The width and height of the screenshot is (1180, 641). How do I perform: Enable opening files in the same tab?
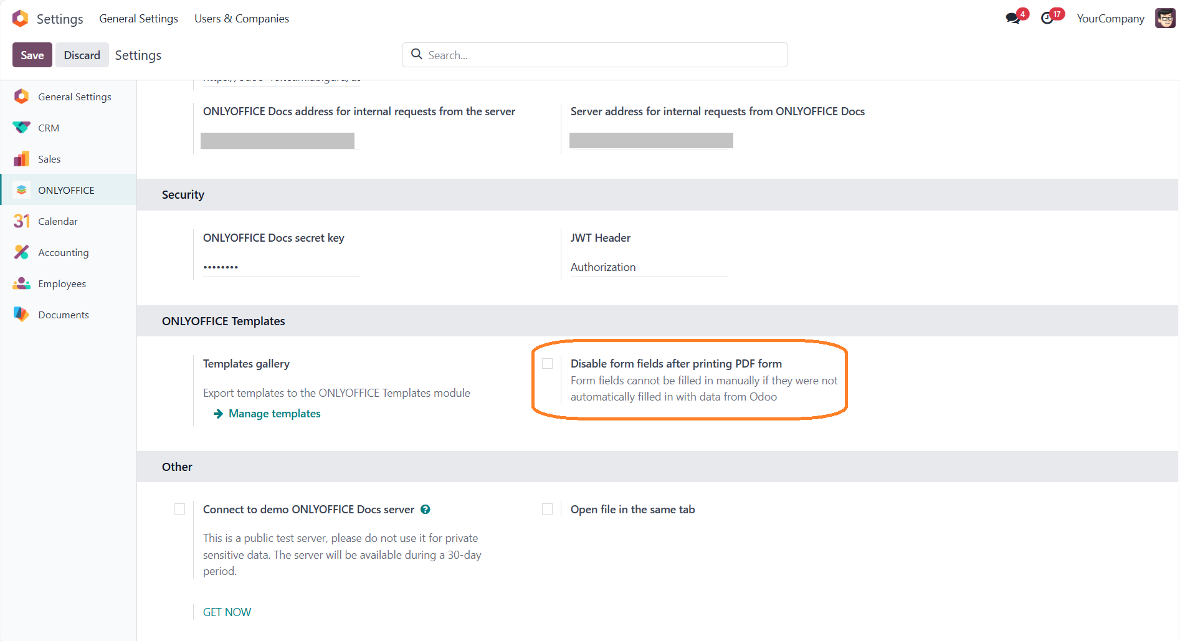(548, 509)
